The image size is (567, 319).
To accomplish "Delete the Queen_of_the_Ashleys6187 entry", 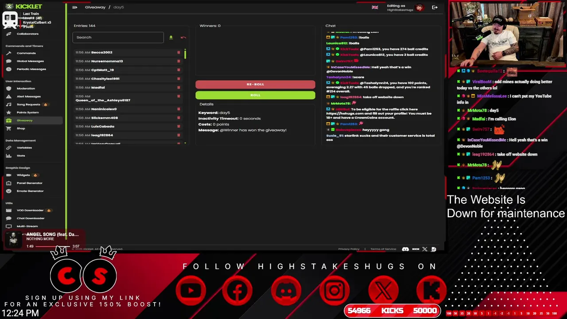I will click(x=179, y=98).
